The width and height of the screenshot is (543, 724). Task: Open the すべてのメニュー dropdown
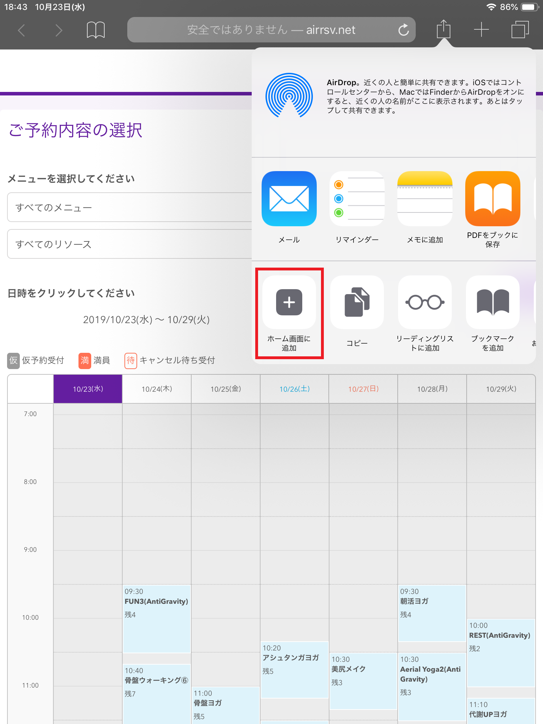(x=130, y=207)
